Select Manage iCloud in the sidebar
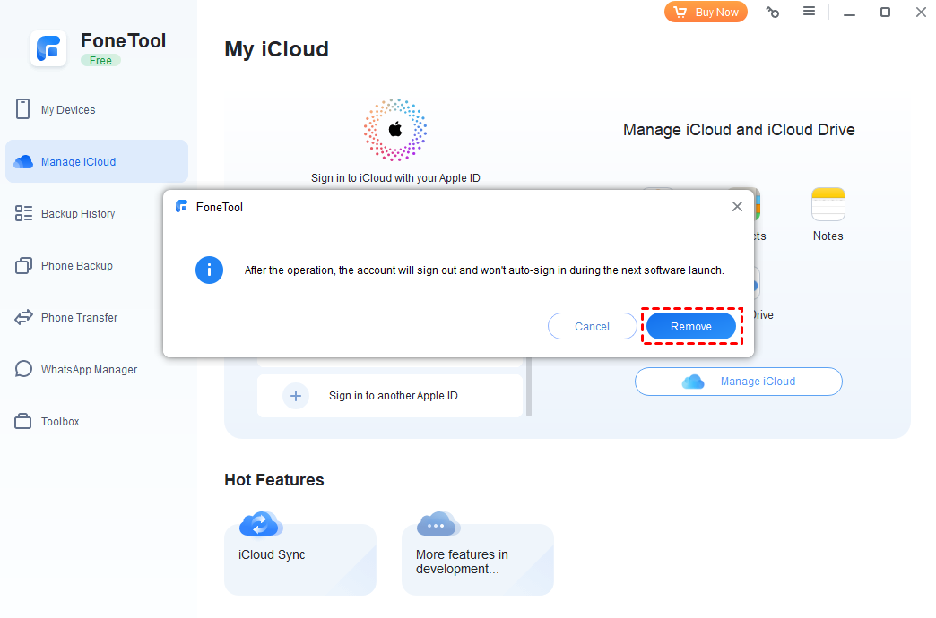 click(x=81, y=161)
